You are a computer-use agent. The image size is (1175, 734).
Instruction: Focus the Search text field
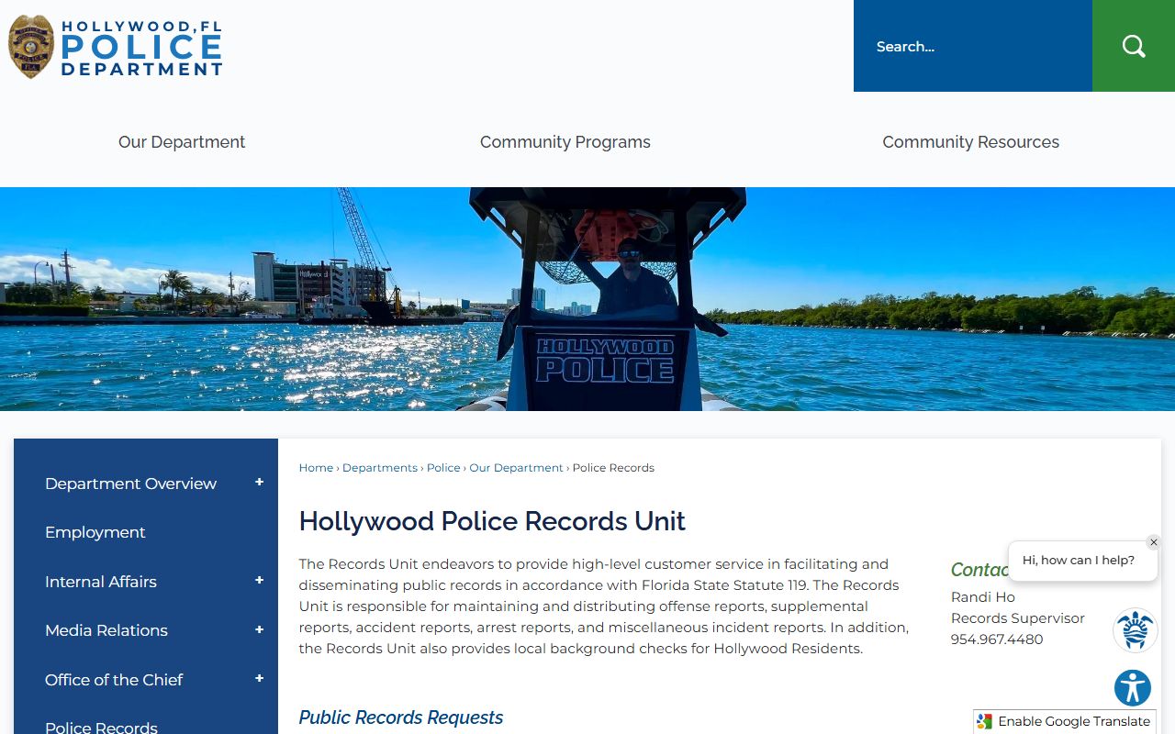pos(973,46)
